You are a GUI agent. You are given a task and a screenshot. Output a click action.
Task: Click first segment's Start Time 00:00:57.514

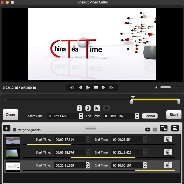[x=70, y=139]
